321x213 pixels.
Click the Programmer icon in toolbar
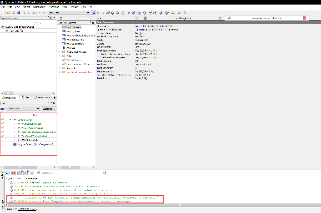point(167,13)
